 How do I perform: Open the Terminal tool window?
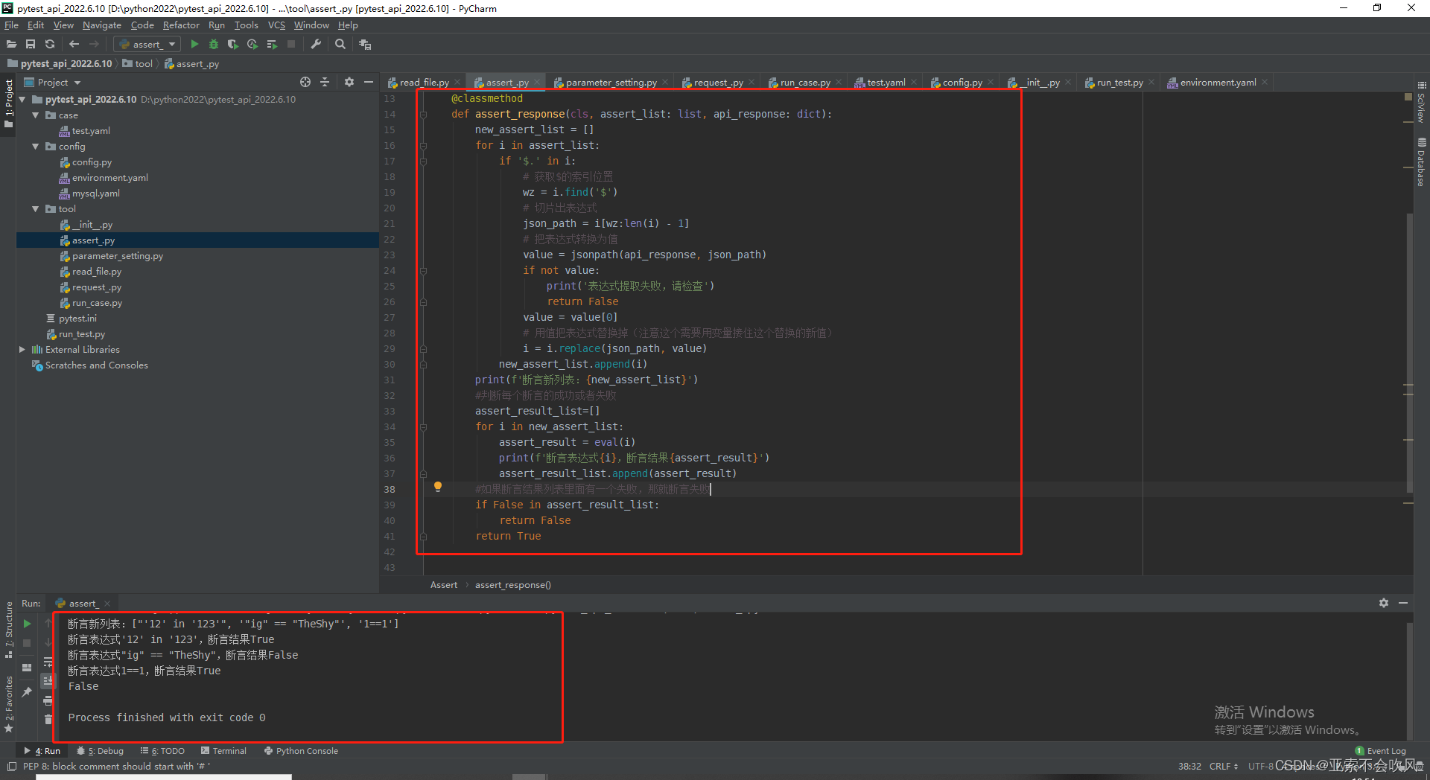pyautogui.click(x=223, y=751)
